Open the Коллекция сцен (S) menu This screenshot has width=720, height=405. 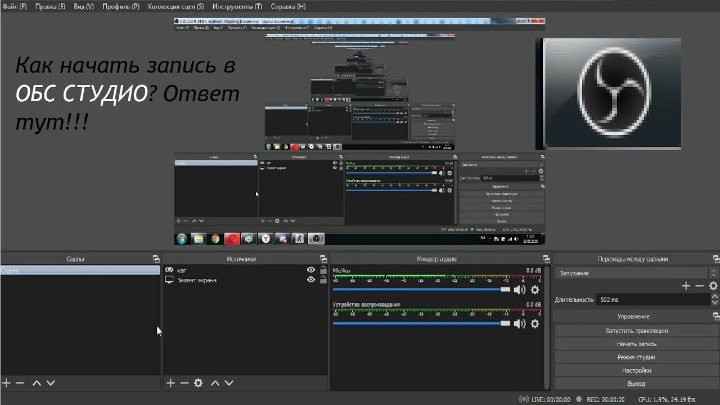(x=176, y=7)
